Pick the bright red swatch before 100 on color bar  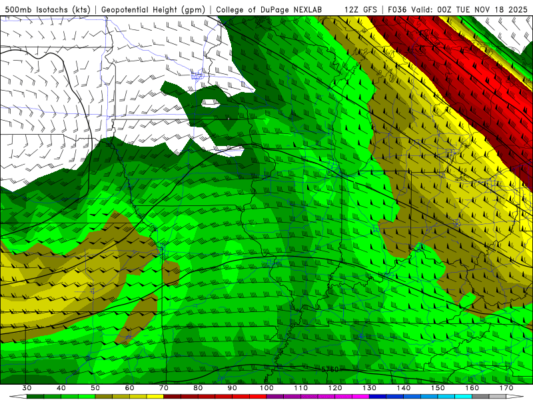point(258,397)
